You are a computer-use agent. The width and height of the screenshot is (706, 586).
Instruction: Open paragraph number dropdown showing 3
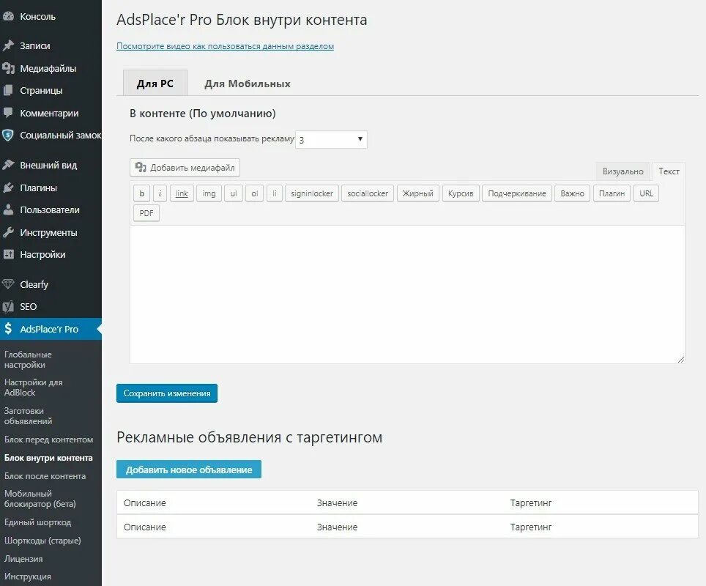(x=331, y=139)
